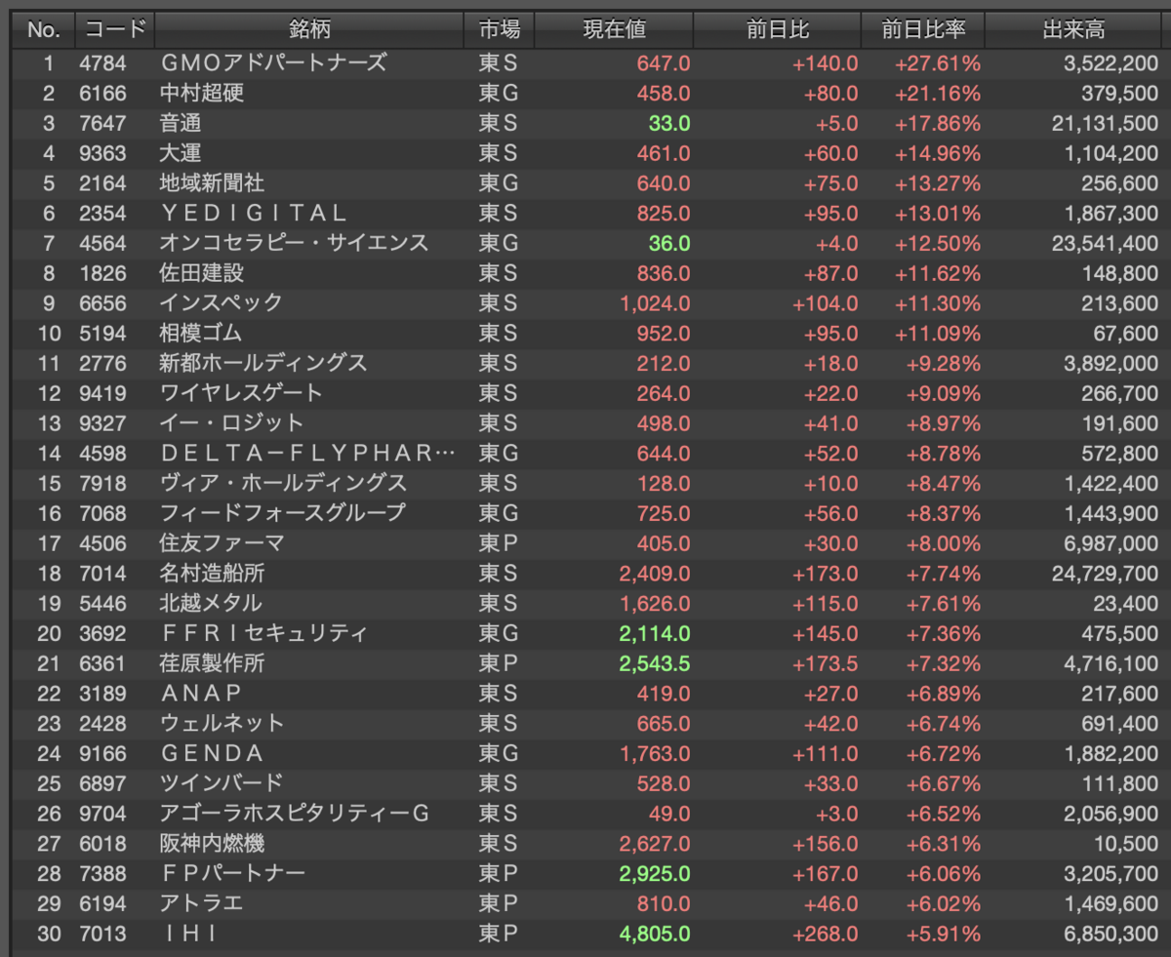Screen dimensions: 1171x957
Task: Select stock name アトラエ
Action: click(201, 903)
